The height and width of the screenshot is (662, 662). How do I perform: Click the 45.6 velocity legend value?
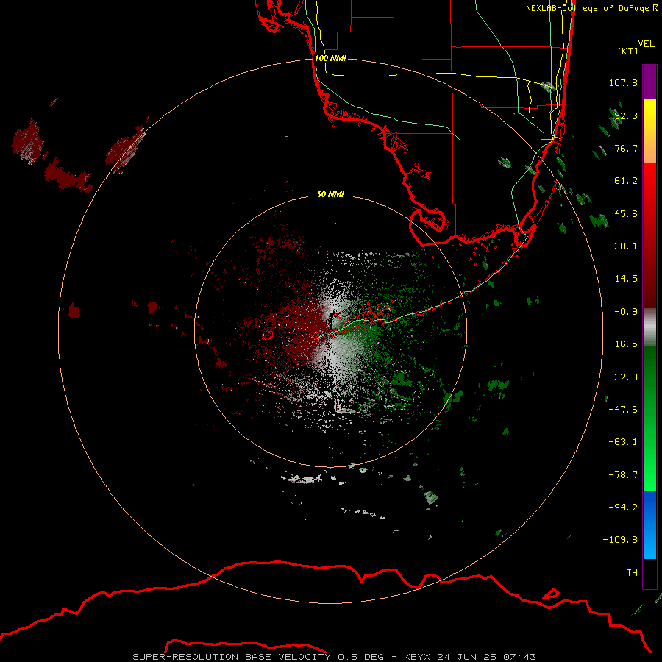(x=626, y=213)
